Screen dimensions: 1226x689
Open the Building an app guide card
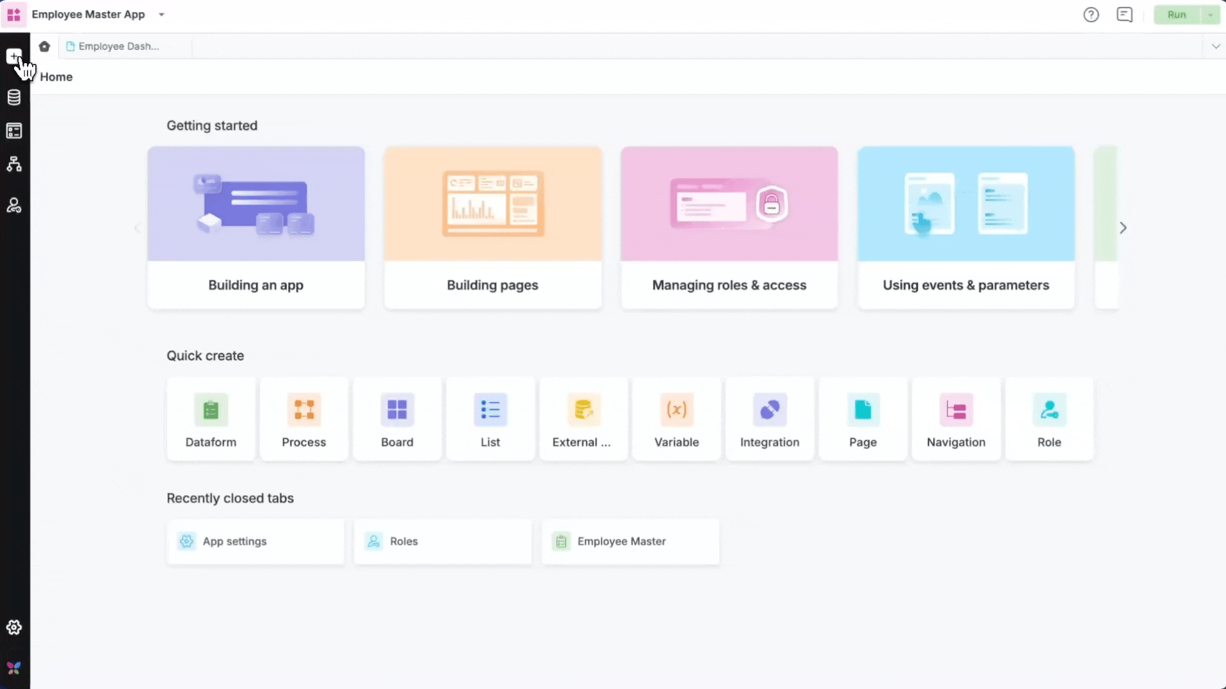coord(255,228)
